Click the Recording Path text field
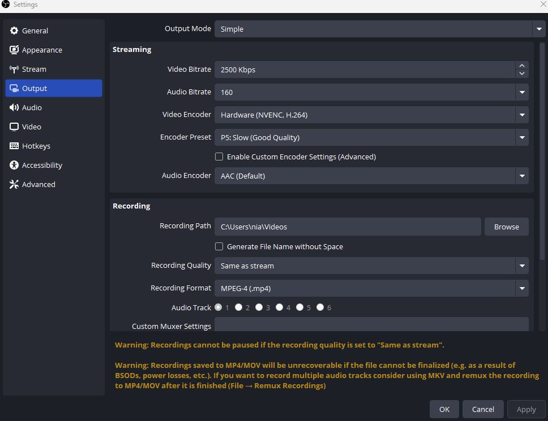Image resolution: width=548 pixels, height=421 pixels. tap(348, 227)
